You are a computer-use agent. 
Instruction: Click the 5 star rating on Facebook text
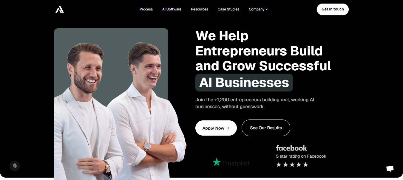301,156
